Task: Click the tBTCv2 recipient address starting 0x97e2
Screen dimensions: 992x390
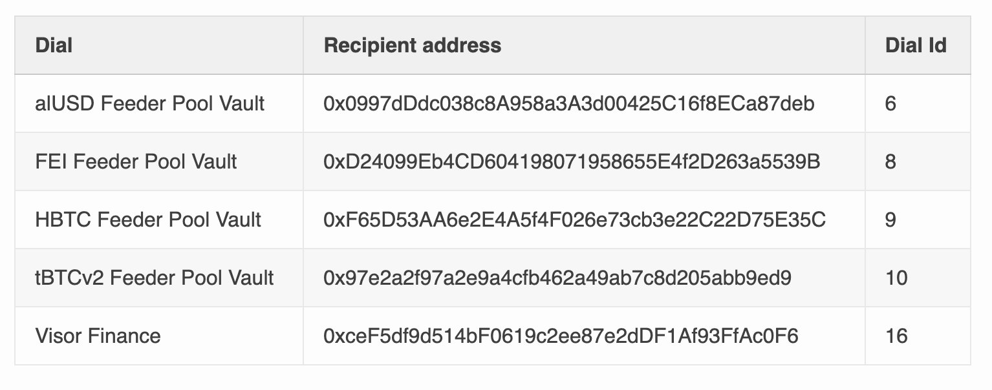Action: [x=557, y=278]
